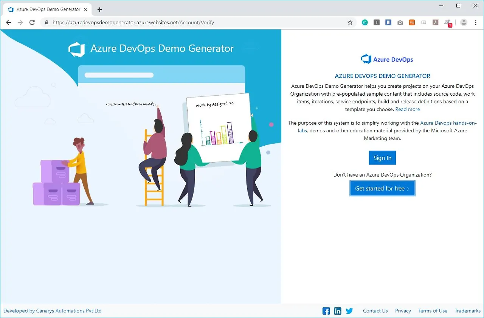The image size is (484, 318).
Task: Go back to the previous page
Action: pyautogui.click(x=8, y=23)
